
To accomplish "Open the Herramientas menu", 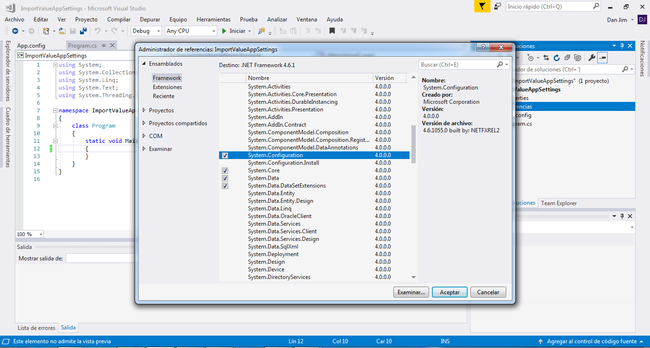I will click(213, 20).
